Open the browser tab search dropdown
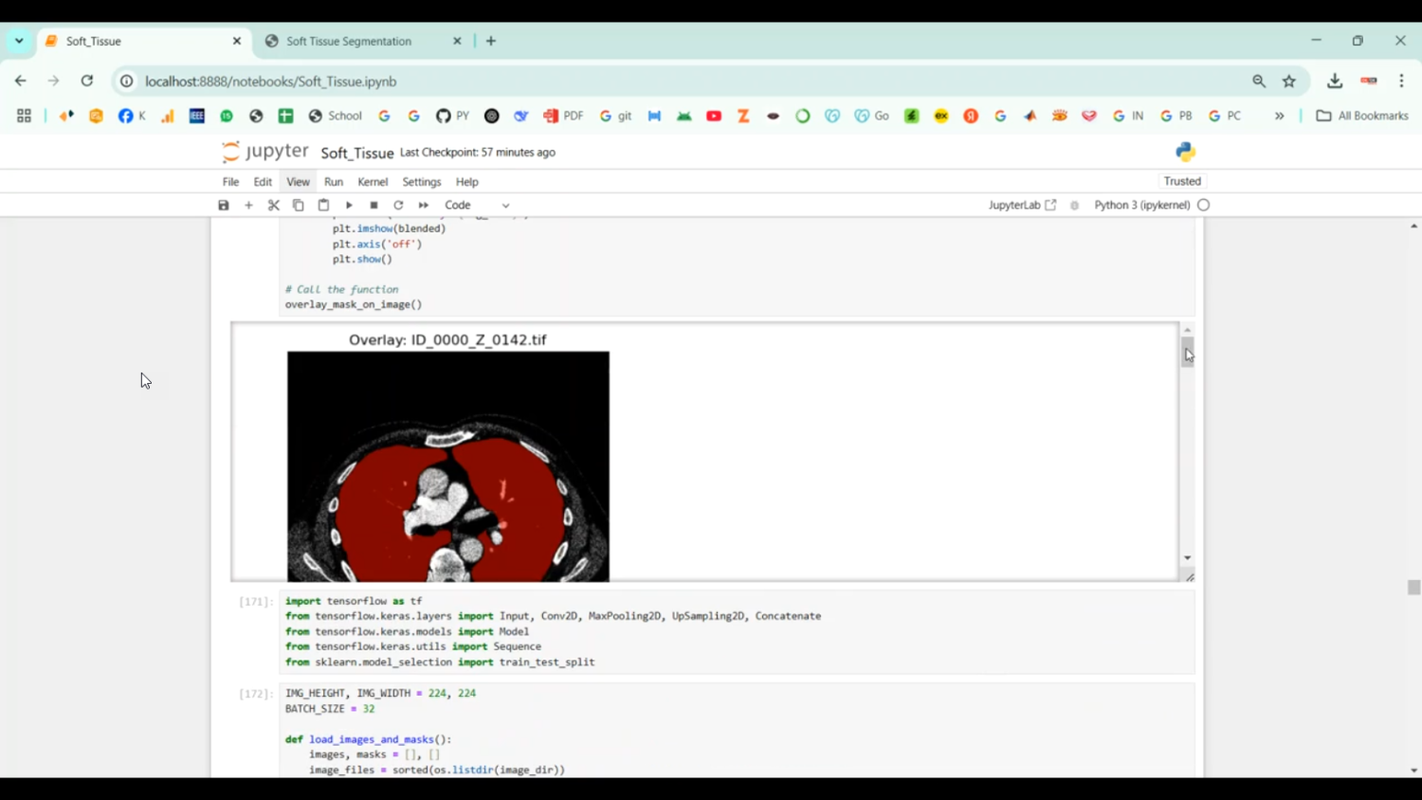Viewport: 1422px width, 800px height. [x=19, y=42]
